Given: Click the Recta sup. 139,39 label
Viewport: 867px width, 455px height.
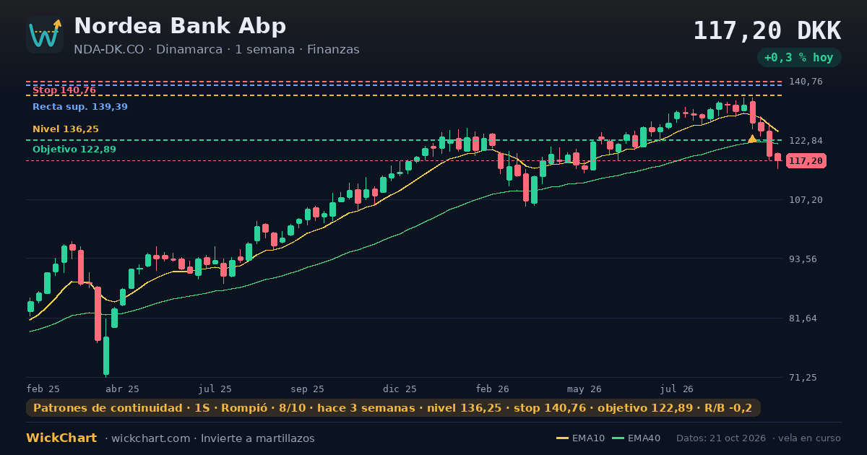Looking at the screenshot, I should 80,107.
